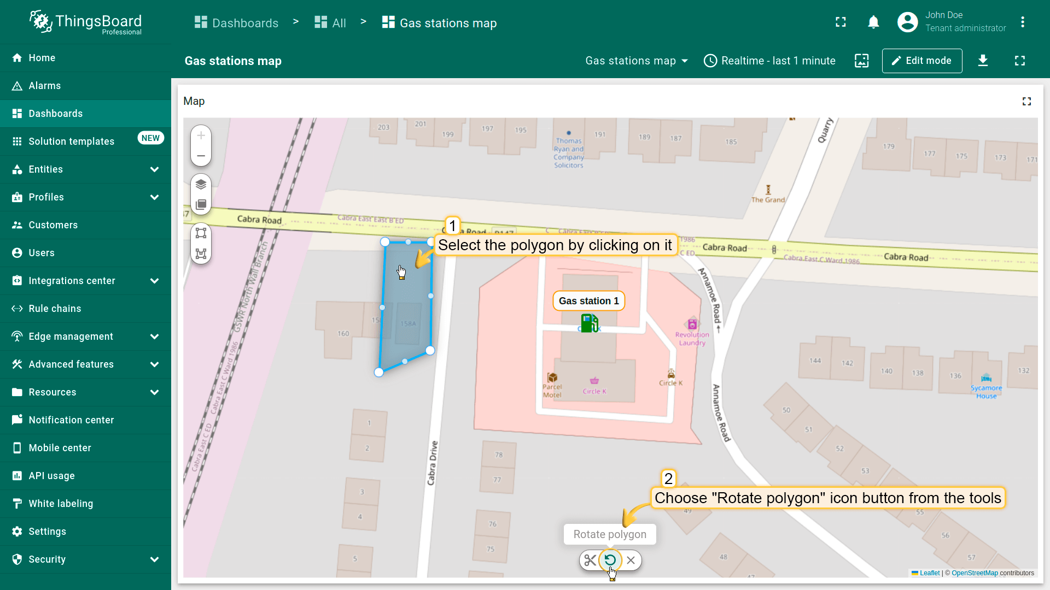Zoom out on the map

[201, 156]
